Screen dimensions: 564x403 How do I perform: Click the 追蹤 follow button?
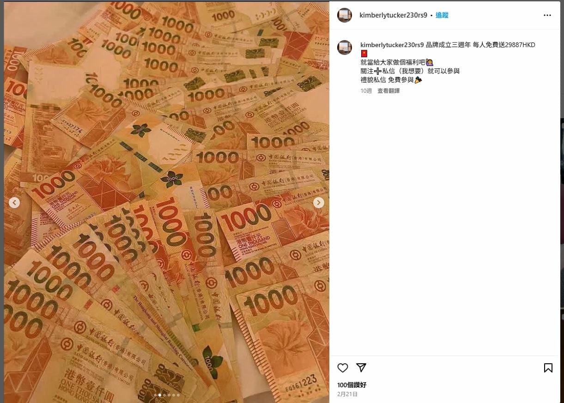click(442, 15)
